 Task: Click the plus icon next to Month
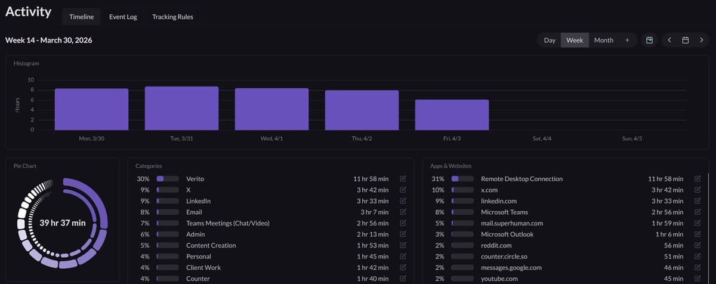627,40
